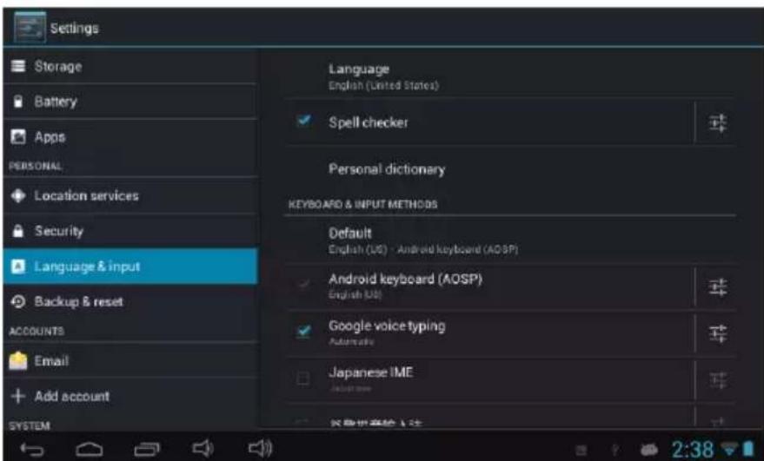Raise volume with the louder speaker icon
The width and height of the screenshot is (764, 461).
pyautogui.click(x=260, y=448)
